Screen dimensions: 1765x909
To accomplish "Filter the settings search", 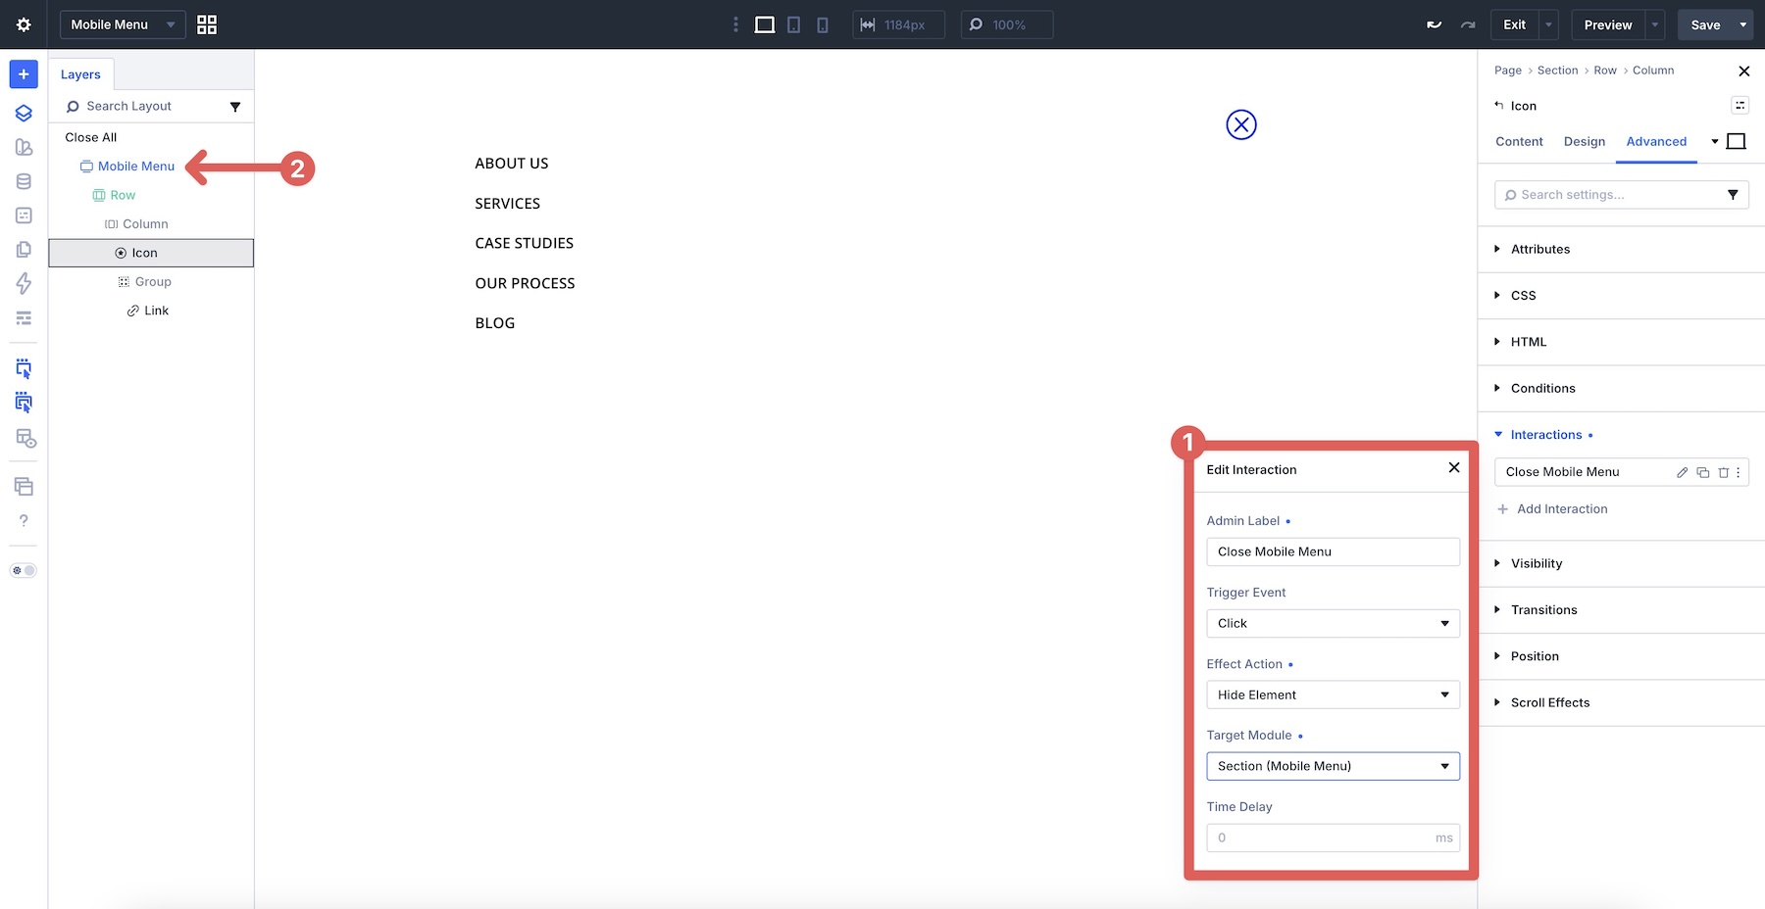I will (1733, 195).
